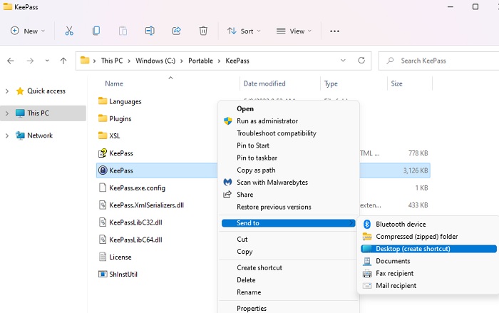Open the Sort dropdown menu
499x313 pixels.
(244, 31)
